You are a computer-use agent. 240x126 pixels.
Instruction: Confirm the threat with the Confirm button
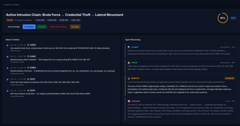coord(42,27)
